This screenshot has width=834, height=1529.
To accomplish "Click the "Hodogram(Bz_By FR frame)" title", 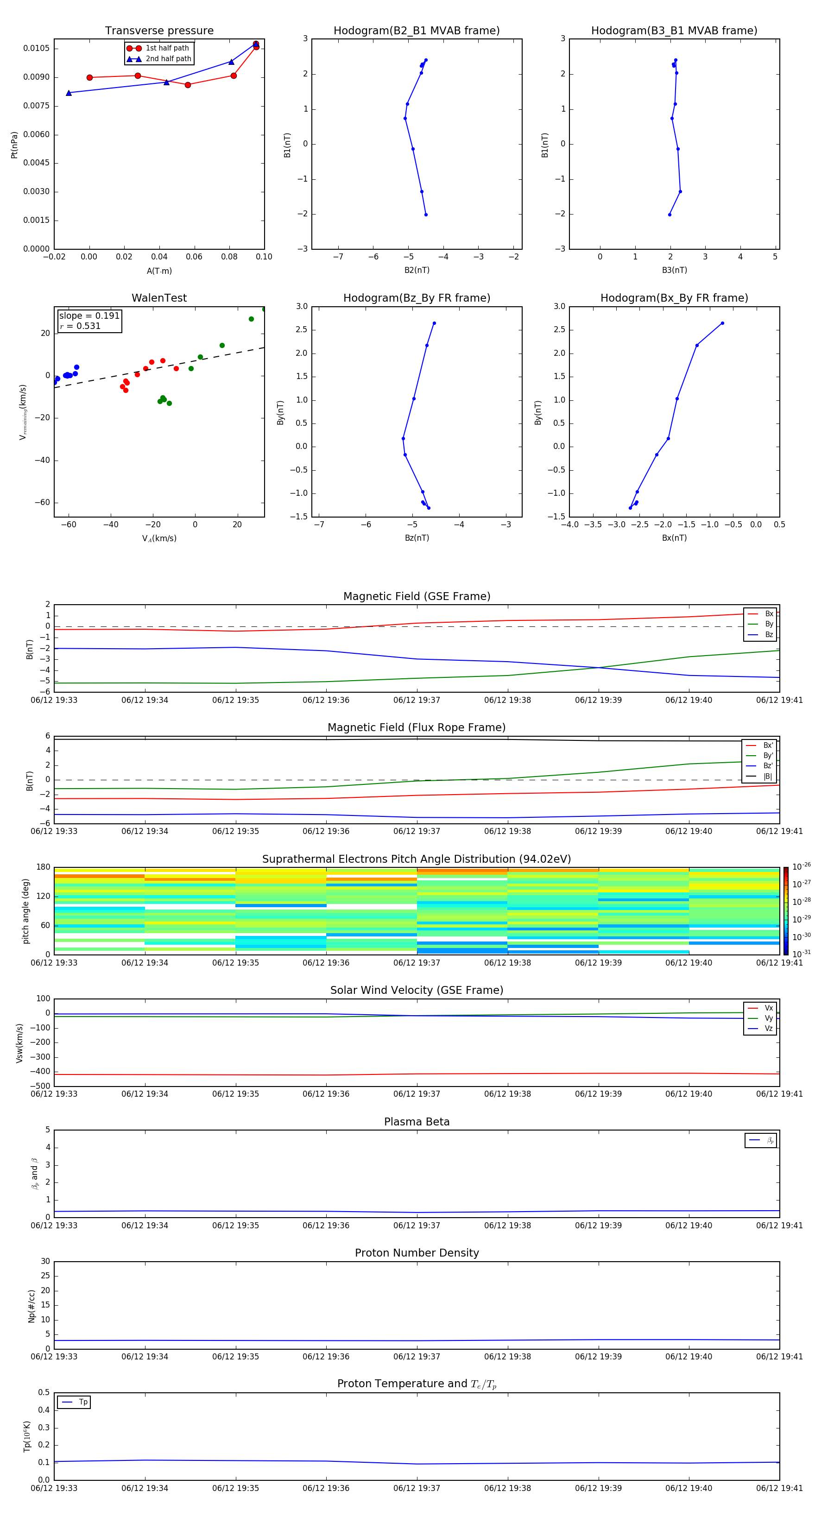I will [x=417, y=298].
